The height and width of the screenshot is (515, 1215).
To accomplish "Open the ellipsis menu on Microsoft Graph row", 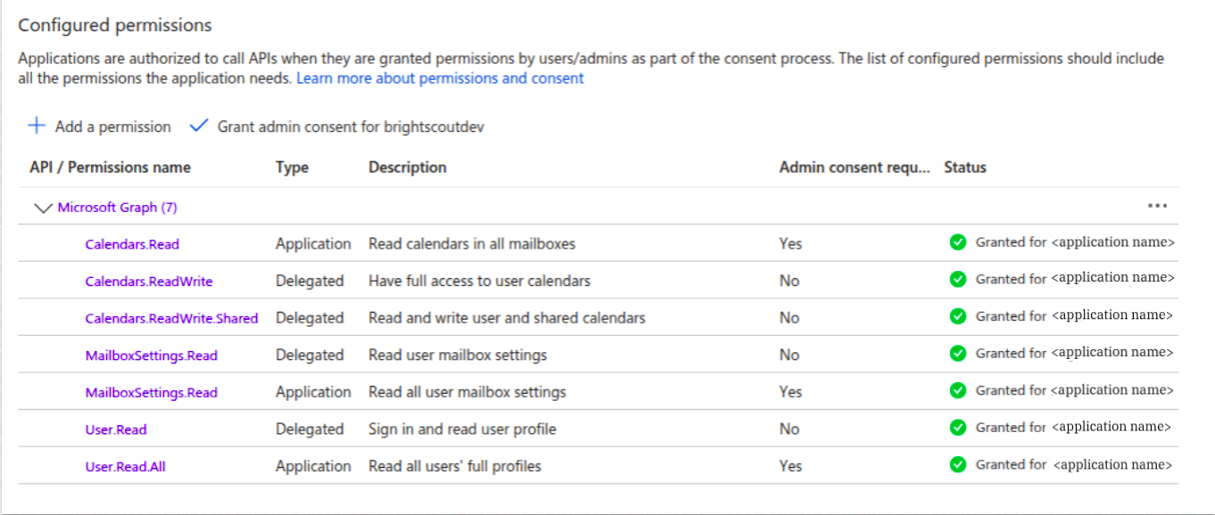I will (x=1157, y=206).
